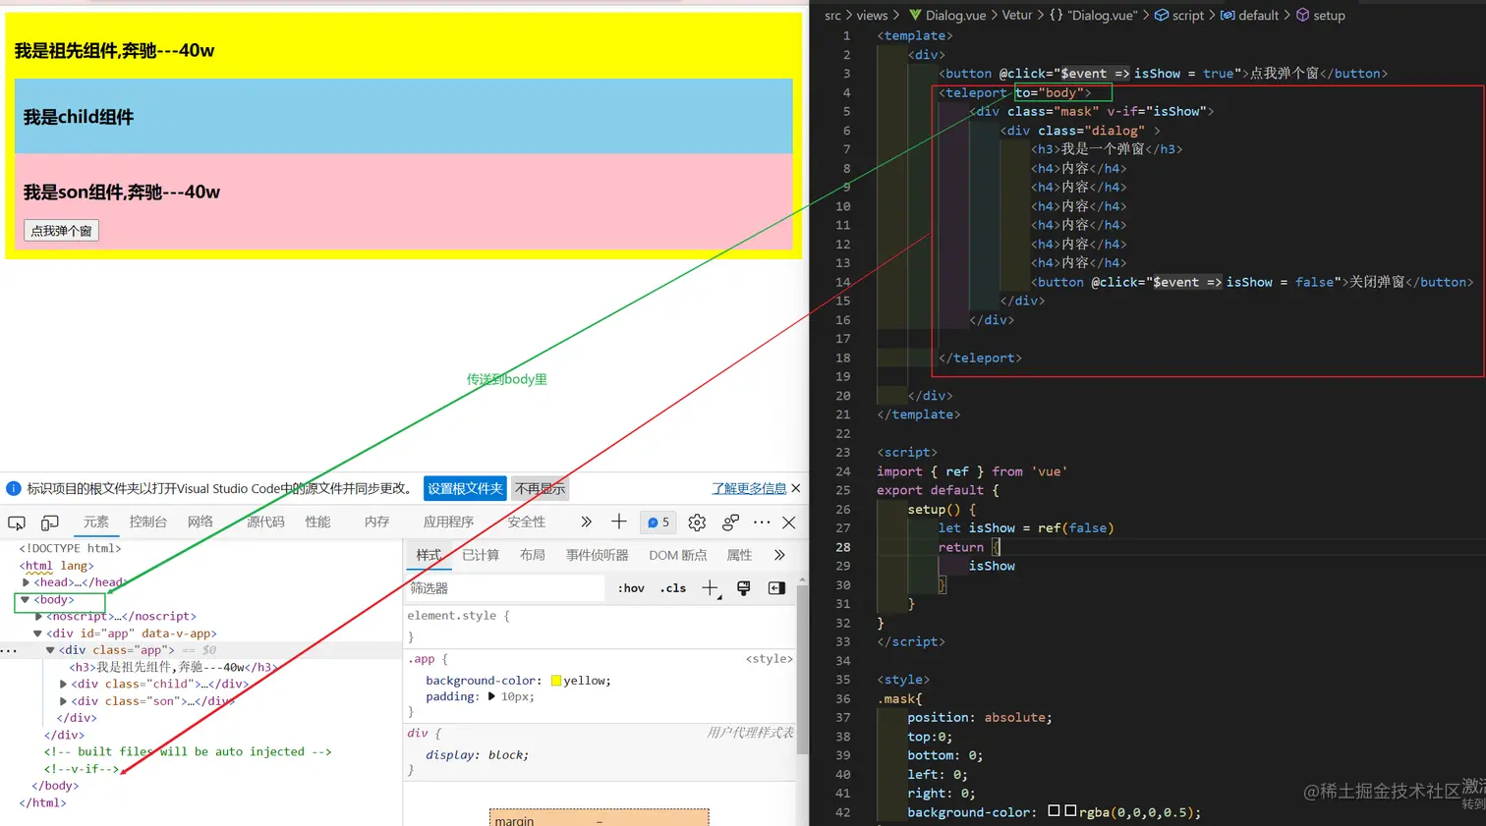Open the 应用程序 Application tab
This screenshot has width=1486, height=826.
[448, 522]
